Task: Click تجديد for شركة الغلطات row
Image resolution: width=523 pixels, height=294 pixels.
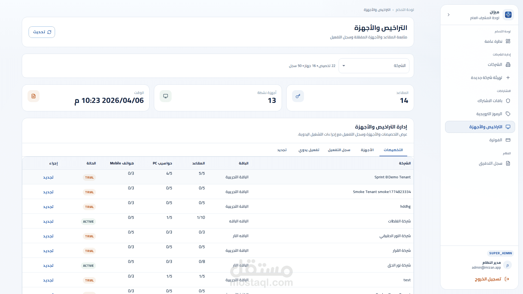Action: 48,222
